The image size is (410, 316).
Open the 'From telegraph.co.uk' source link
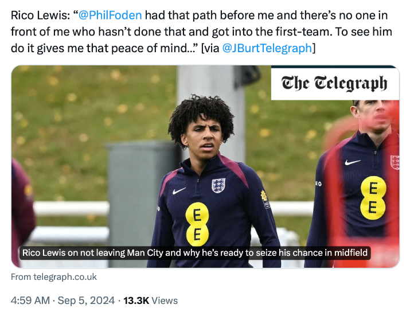(x=54, y=277)
